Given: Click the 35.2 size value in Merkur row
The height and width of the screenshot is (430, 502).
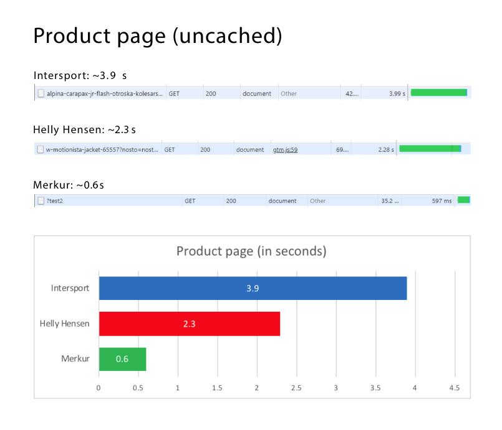Looking at the screenshot, I should (x=390, y=200).
